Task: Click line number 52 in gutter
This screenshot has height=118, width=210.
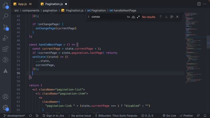Action: [18, 57]
